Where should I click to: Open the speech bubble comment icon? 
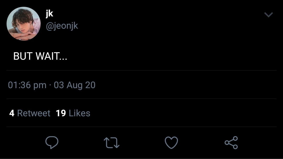pos(52,143)
